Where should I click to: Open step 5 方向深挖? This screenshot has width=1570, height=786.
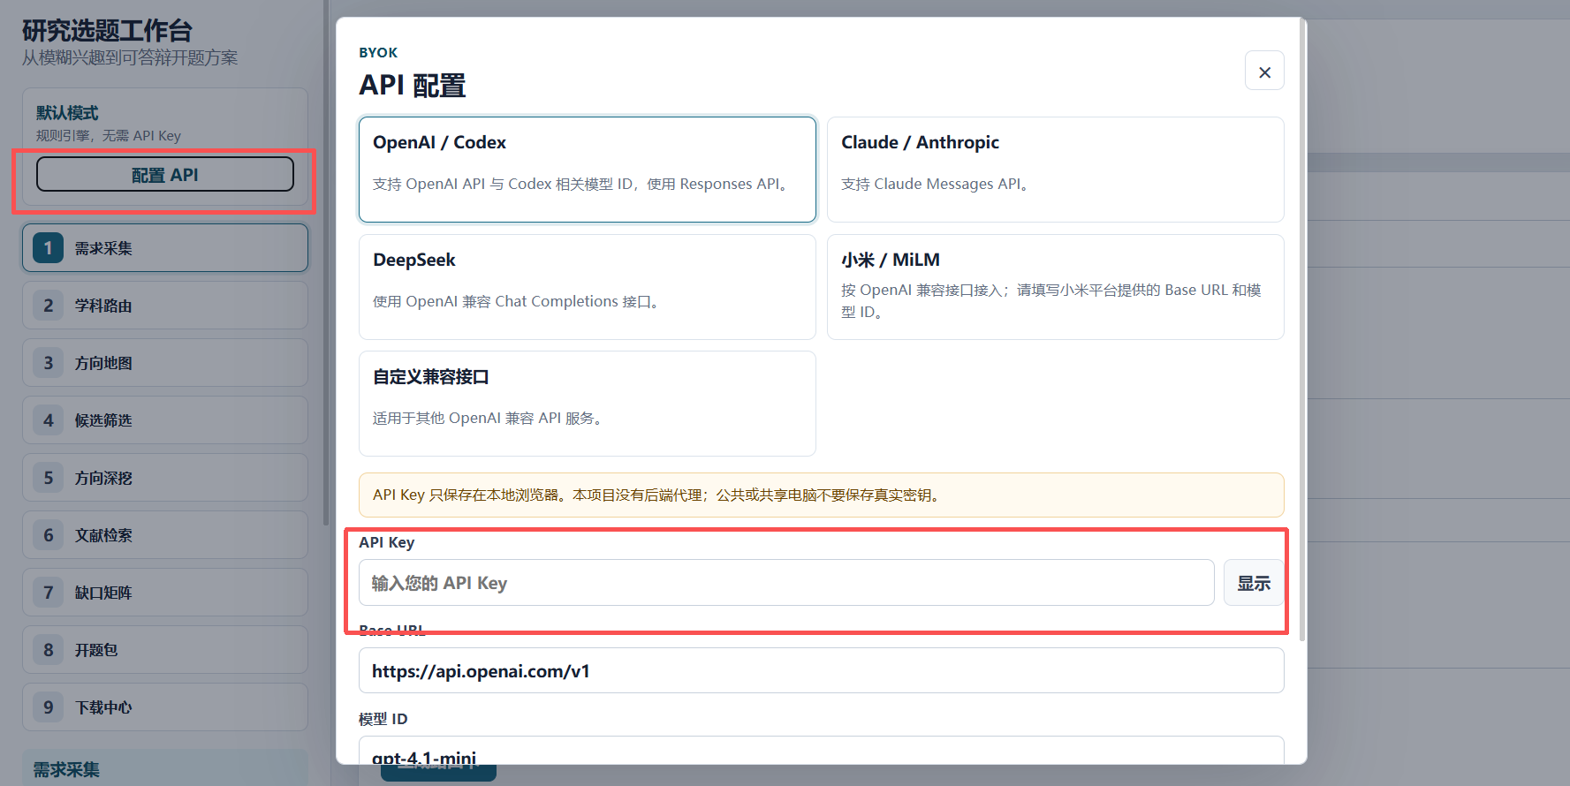[165, 478]
